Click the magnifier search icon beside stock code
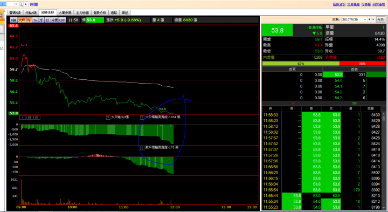The width and height of the screenshot is (388, 212). click(20, 4)
